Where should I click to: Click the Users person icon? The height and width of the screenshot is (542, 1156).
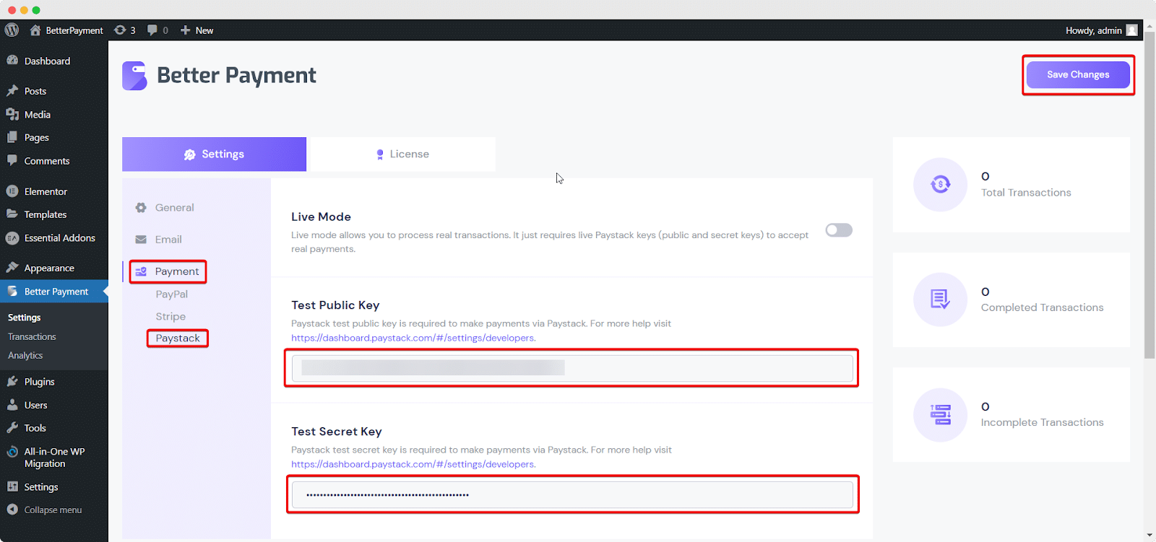point(12,405)
